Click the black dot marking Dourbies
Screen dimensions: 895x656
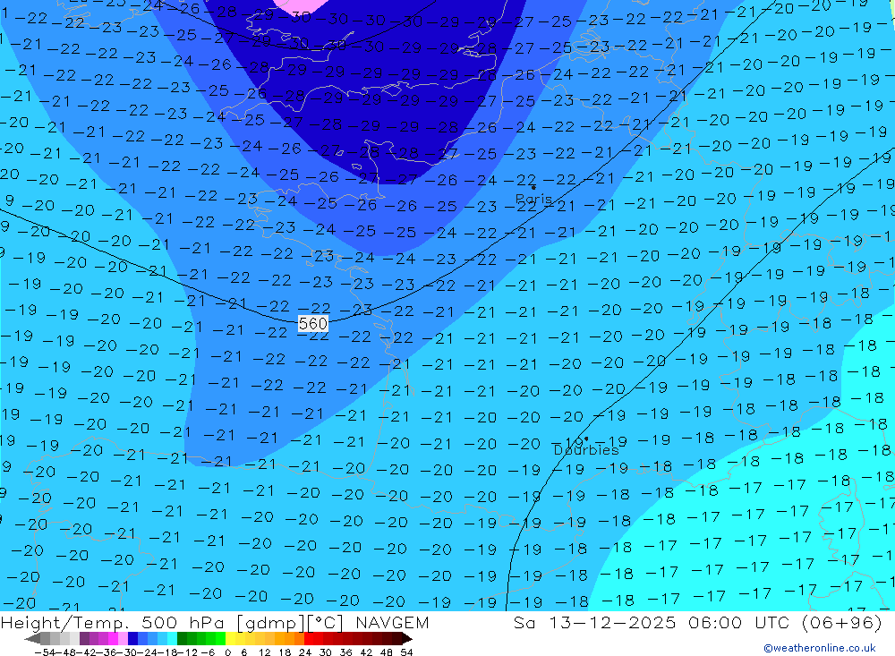(x=586, y=439)
